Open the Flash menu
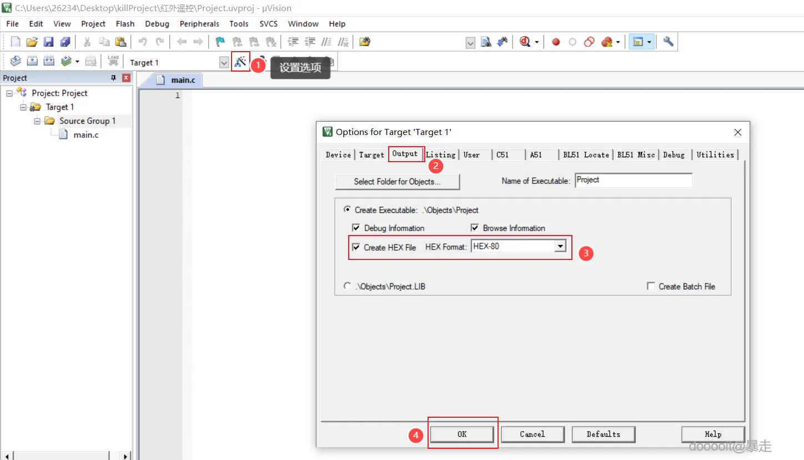Viewport: 804px width, 460px height. point(125,24)
